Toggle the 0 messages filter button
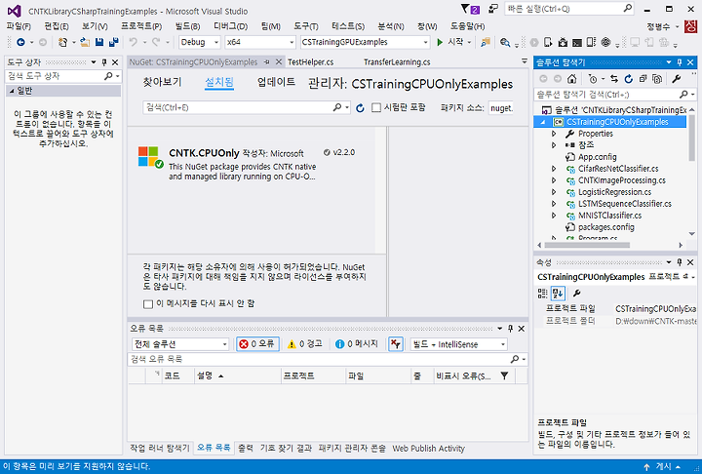Screen dimensions: 702x474 coord(357,344)
